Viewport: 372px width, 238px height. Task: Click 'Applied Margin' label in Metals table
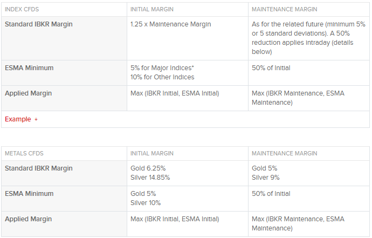point(28,219)
